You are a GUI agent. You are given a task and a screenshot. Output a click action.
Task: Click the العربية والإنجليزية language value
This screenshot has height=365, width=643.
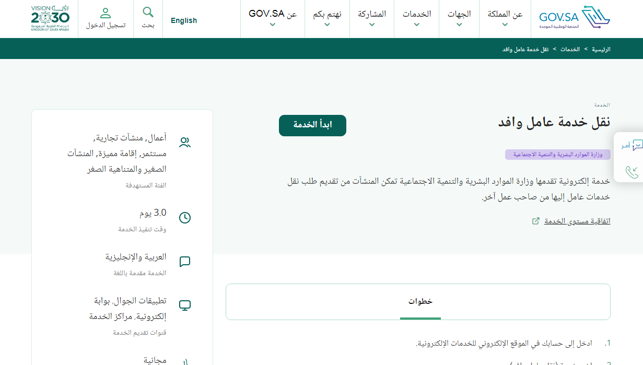click(x=136, y=257)
